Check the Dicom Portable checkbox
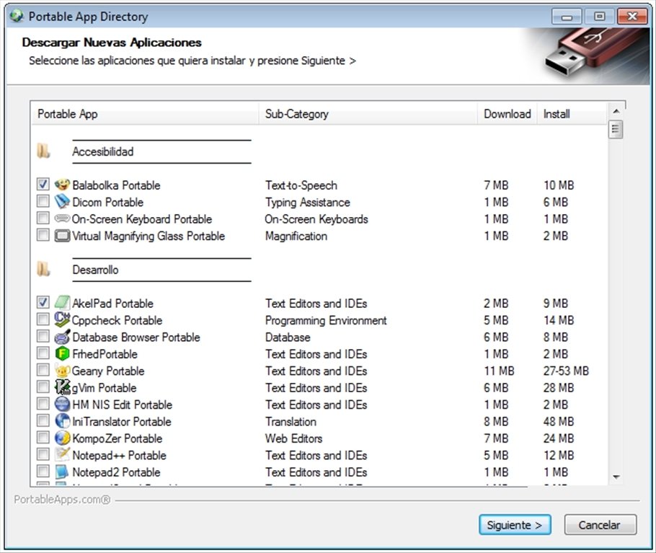This screenshot has height=553, width=656. coord(43,201)
